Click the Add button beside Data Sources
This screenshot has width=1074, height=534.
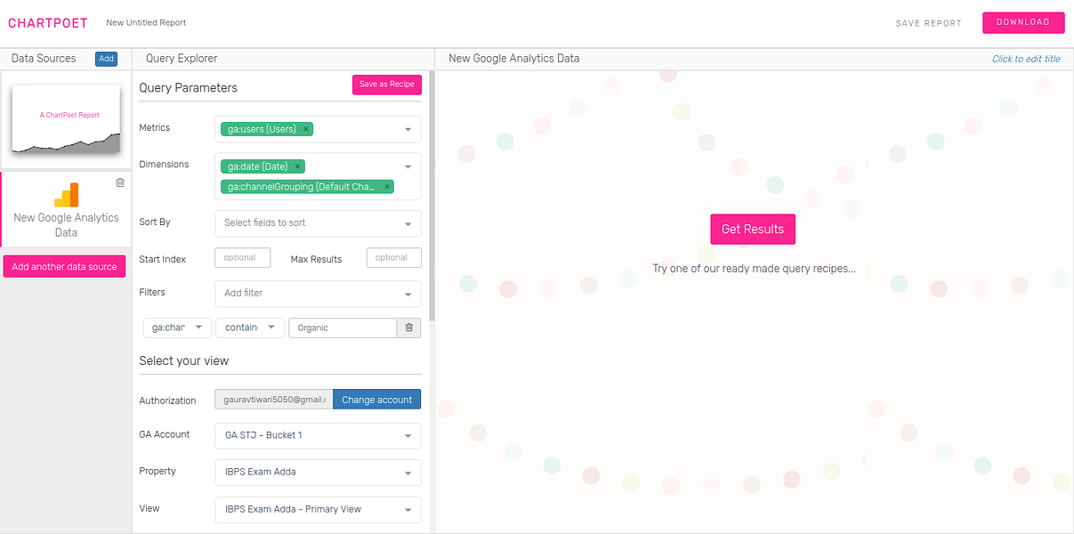tap(106, 59)
